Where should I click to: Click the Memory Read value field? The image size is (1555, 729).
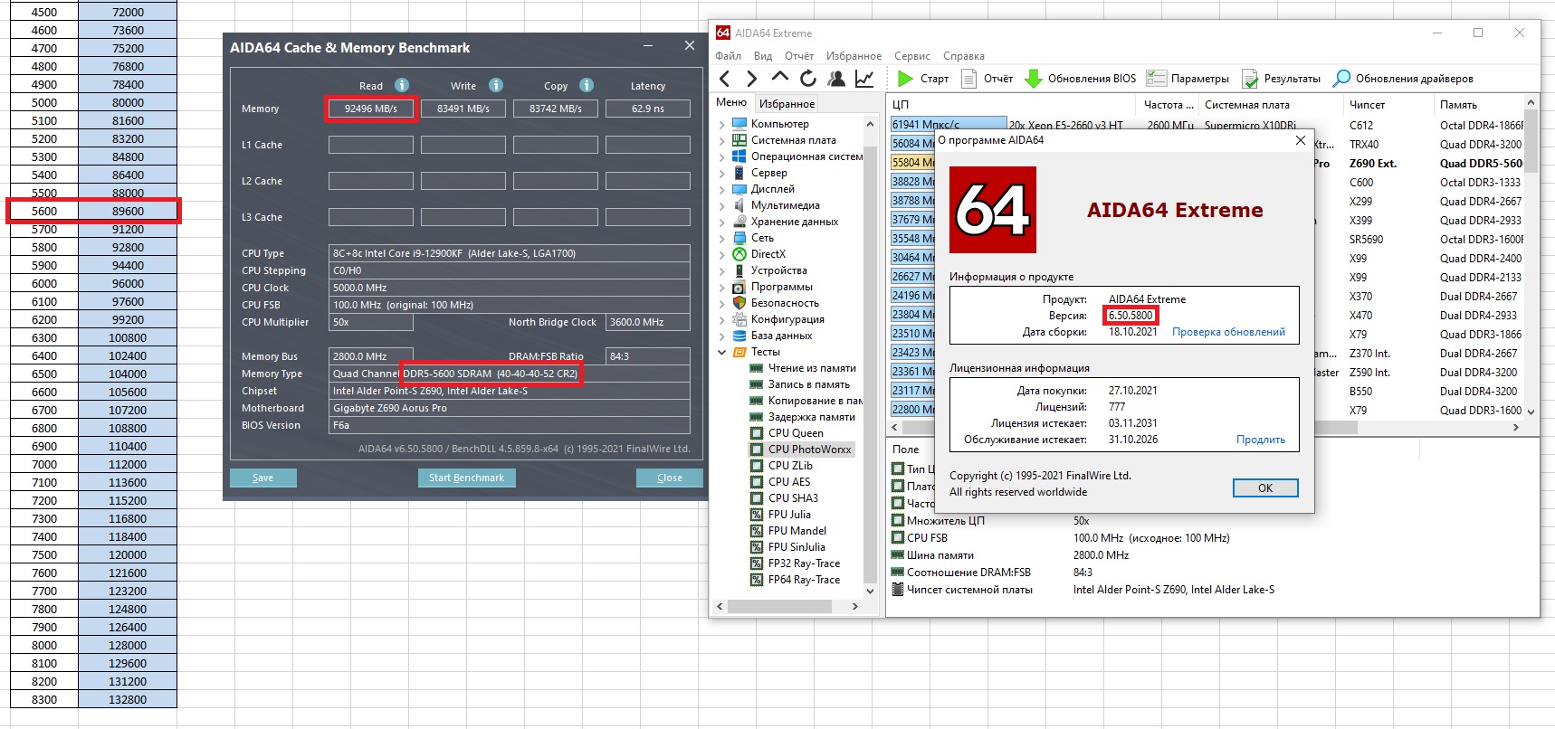371,109
